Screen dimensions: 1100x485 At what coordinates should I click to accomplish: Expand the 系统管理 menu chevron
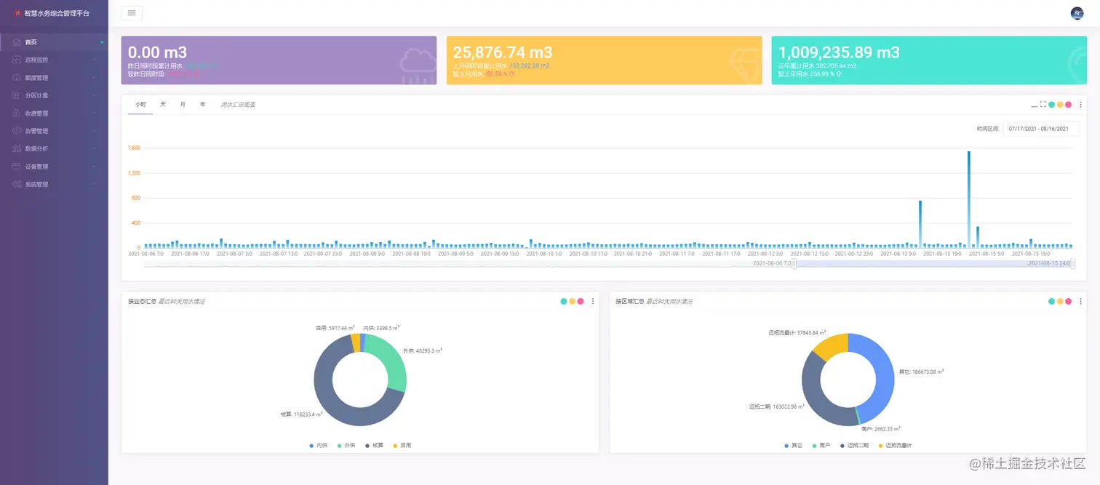point(94,185)
